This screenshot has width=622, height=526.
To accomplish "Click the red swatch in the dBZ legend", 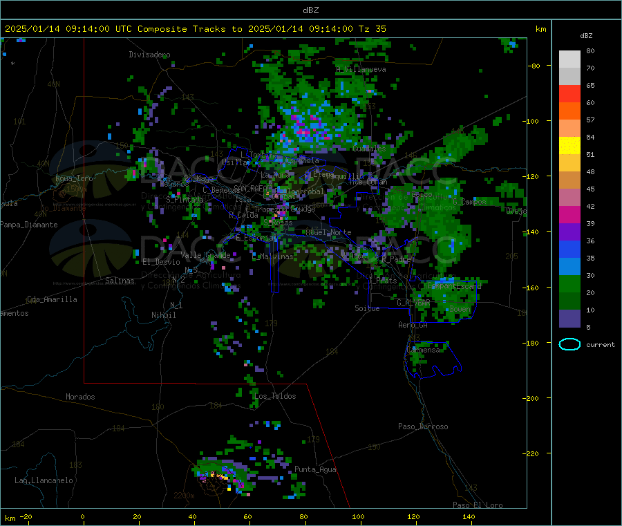I will pyautogui.click(x=569, y=93).
